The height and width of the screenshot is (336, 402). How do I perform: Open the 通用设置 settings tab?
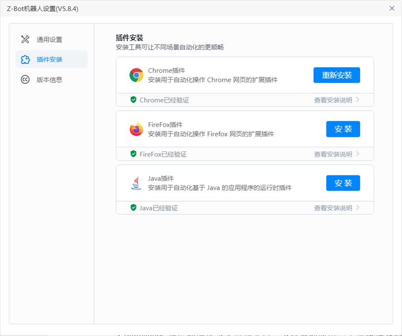pos(49,40)
